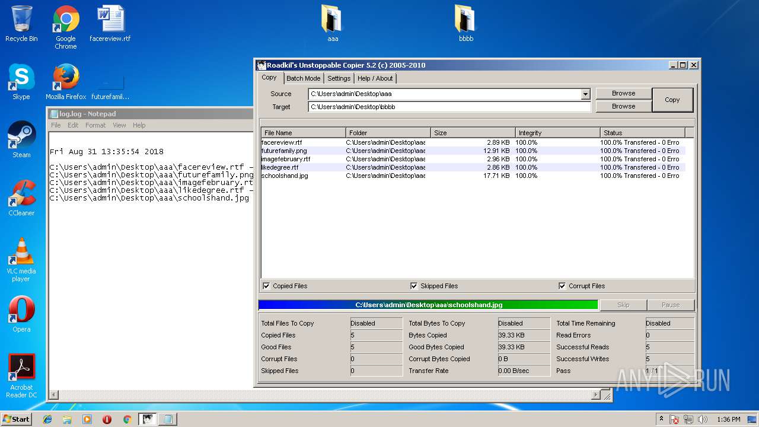This screenshot has height=427, width=759.
Task: Sort by Integrity column header
Action: (x=558, y=133)
